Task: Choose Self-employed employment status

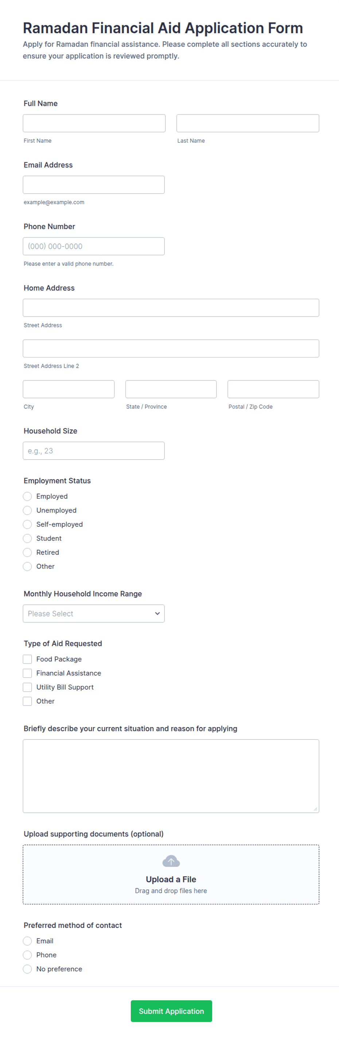Action: pyautogui.click(x=27, y=525)
